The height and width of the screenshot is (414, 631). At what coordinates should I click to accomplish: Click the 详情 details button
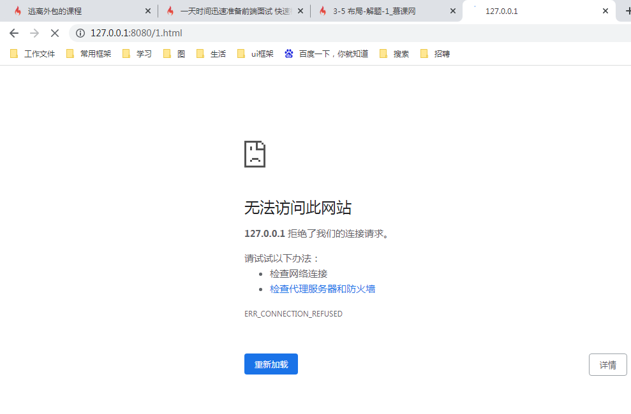click(607, 364)
